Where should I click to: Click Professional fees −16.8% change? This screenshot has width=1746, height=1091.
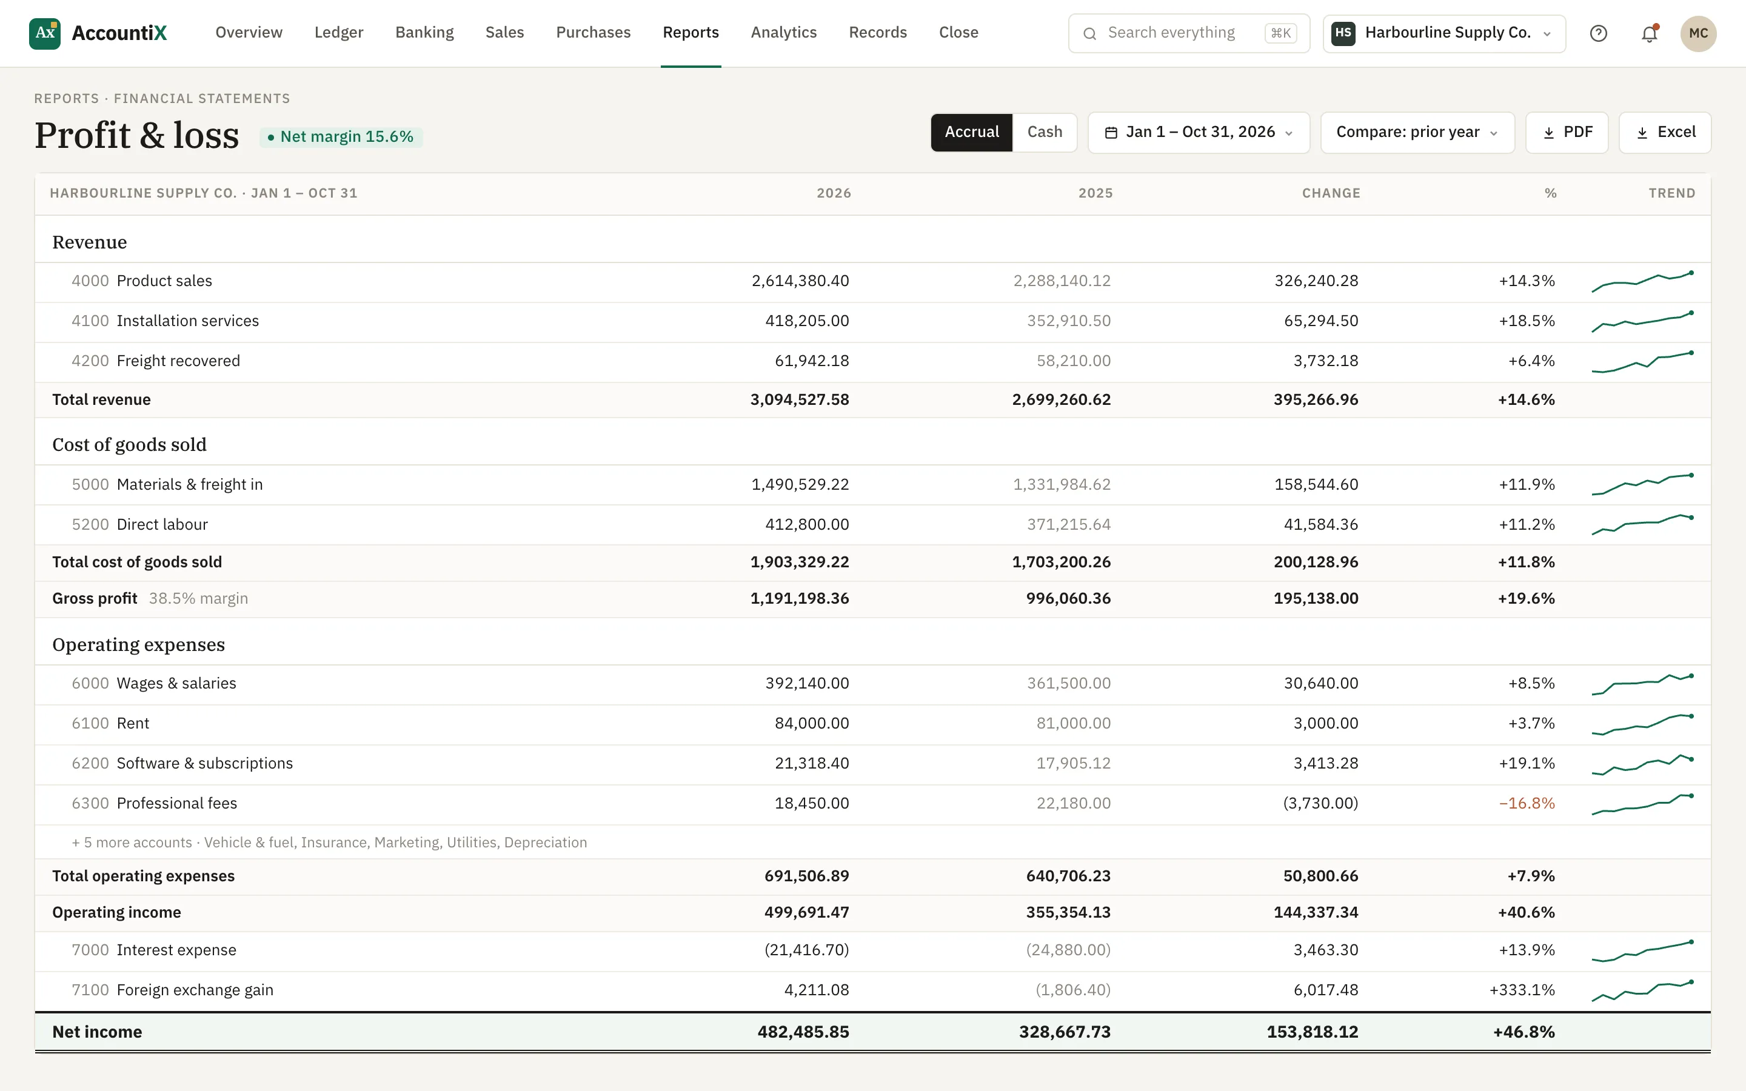point(1527,804)
